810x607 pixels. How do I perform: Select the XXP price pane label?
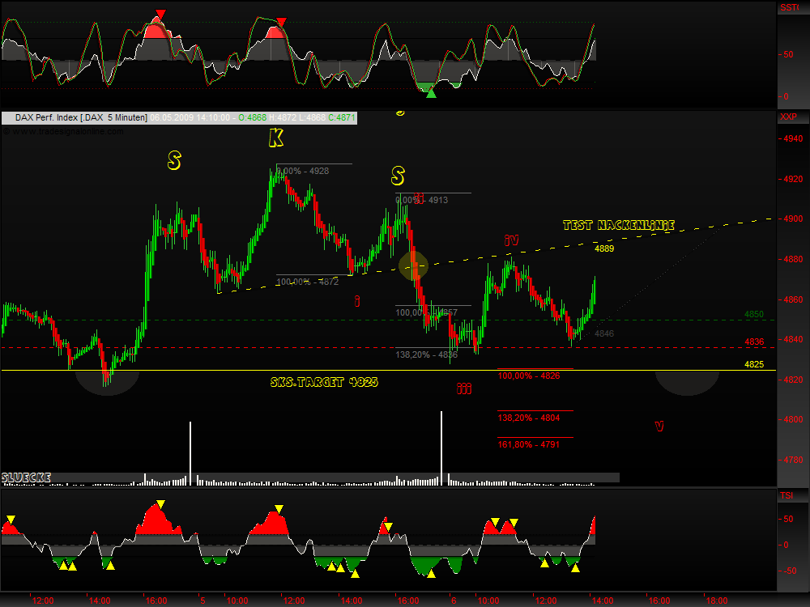point(788,117)
